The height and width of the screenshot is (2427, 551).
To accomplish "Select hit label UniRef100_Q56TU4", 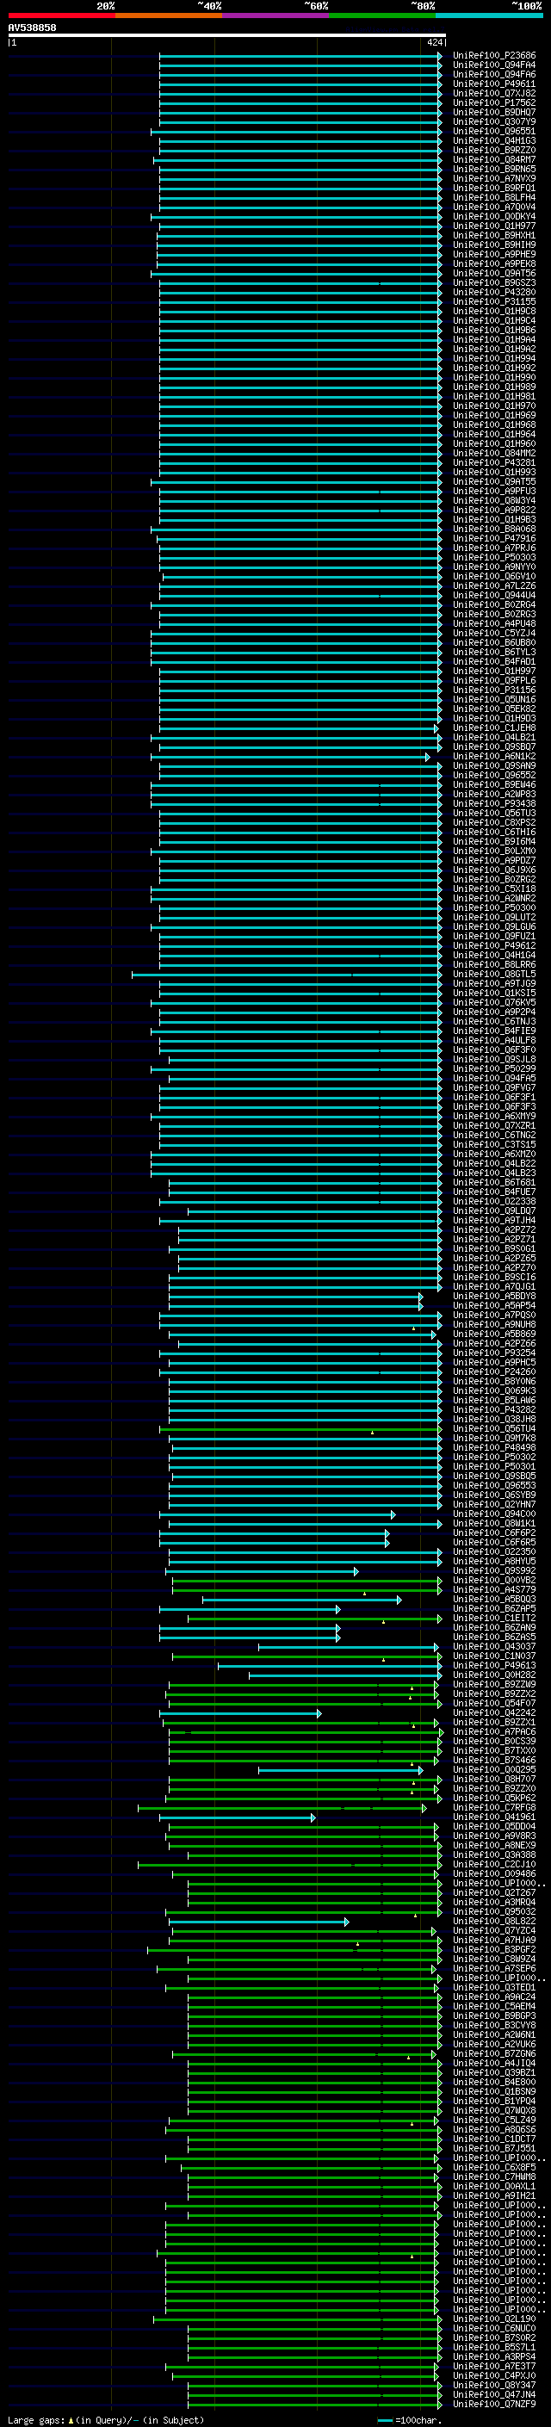I will click(494, 1429).
